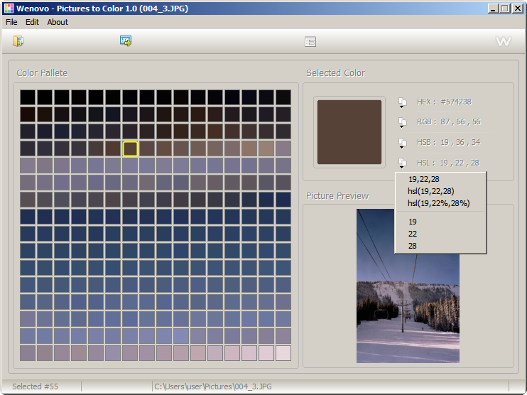
Task: Open the Edit menu
Action: 32,22
